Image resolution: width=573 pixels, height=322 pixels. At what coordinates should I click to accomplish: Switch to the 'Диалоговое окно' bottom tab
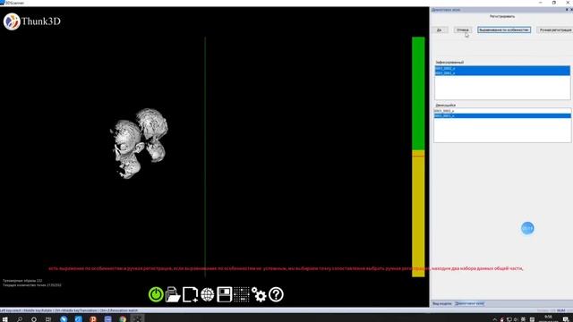[469, 303]
